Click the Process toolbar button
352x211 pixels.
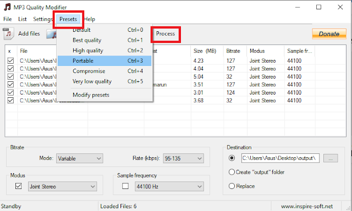point(166,34)
